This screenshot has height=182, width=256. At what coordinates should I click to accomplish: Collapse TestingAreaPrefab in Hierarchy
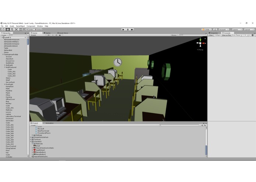point(3,55)
